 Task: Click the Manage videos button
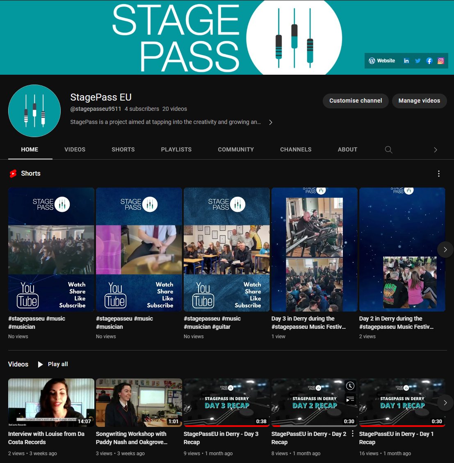click(419, 101)
